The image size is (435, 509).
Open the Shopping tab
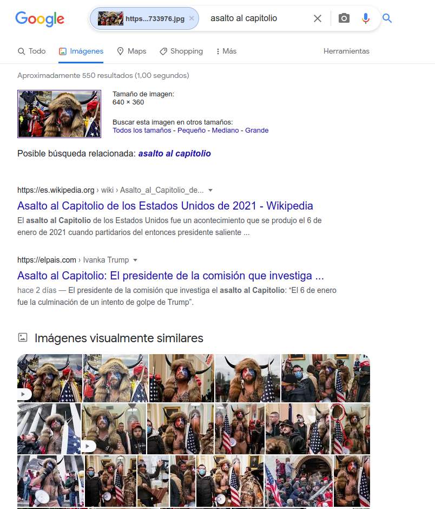181,51
